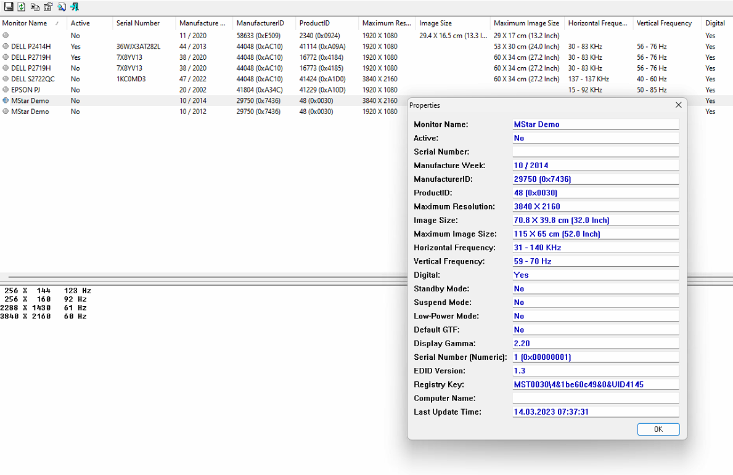733x475 pixels.
Task: Select serial number cell 36WJX3AT282L
Action: (138, 46)
